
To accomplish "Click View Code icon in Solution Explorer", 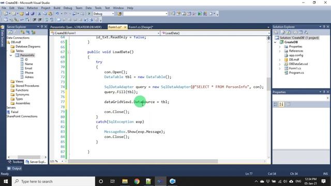I will click(x=295, y=32).
